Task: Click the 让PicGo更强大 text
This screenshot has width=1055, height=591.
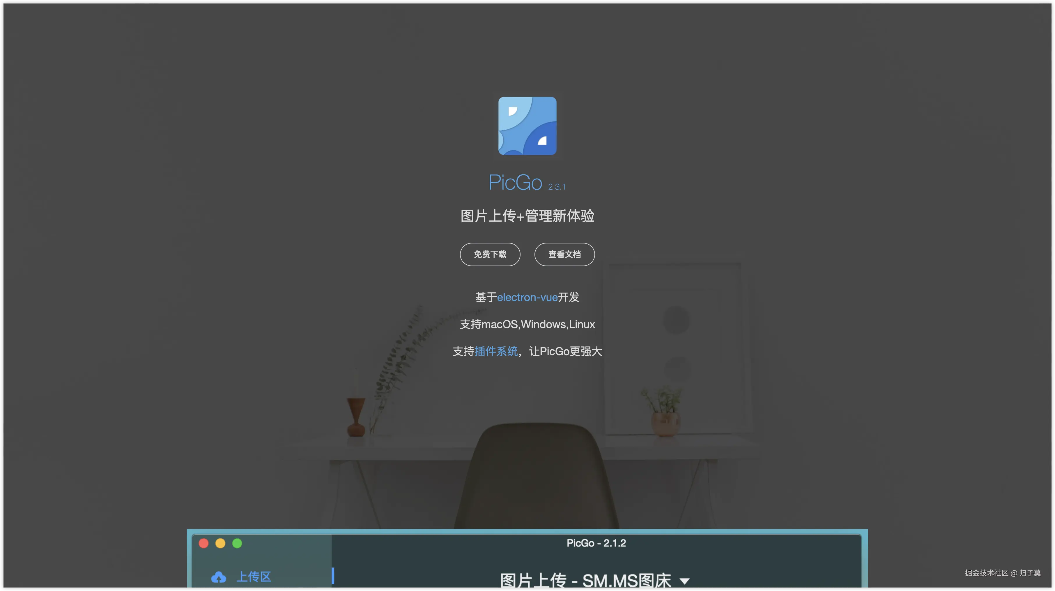Action: tap(565, 351)
